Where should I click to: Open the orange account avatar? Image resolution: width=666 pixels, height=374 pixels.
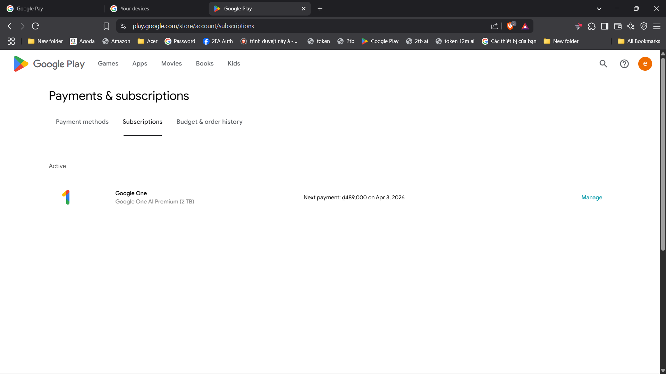click(x=645, y=64)
